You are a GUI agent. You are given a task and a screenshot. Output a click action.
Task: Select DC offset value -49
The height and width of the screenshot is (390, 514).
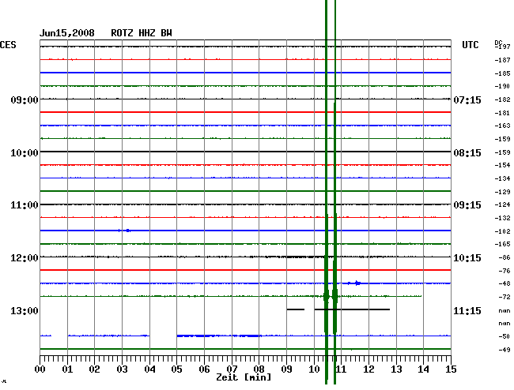[505, 350]
